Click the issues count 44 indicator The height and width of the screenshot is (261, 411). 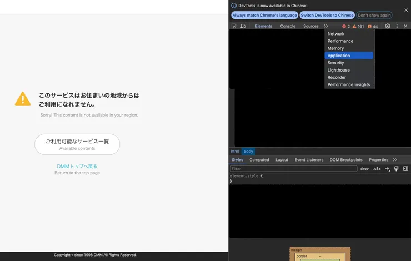(373, 26)
